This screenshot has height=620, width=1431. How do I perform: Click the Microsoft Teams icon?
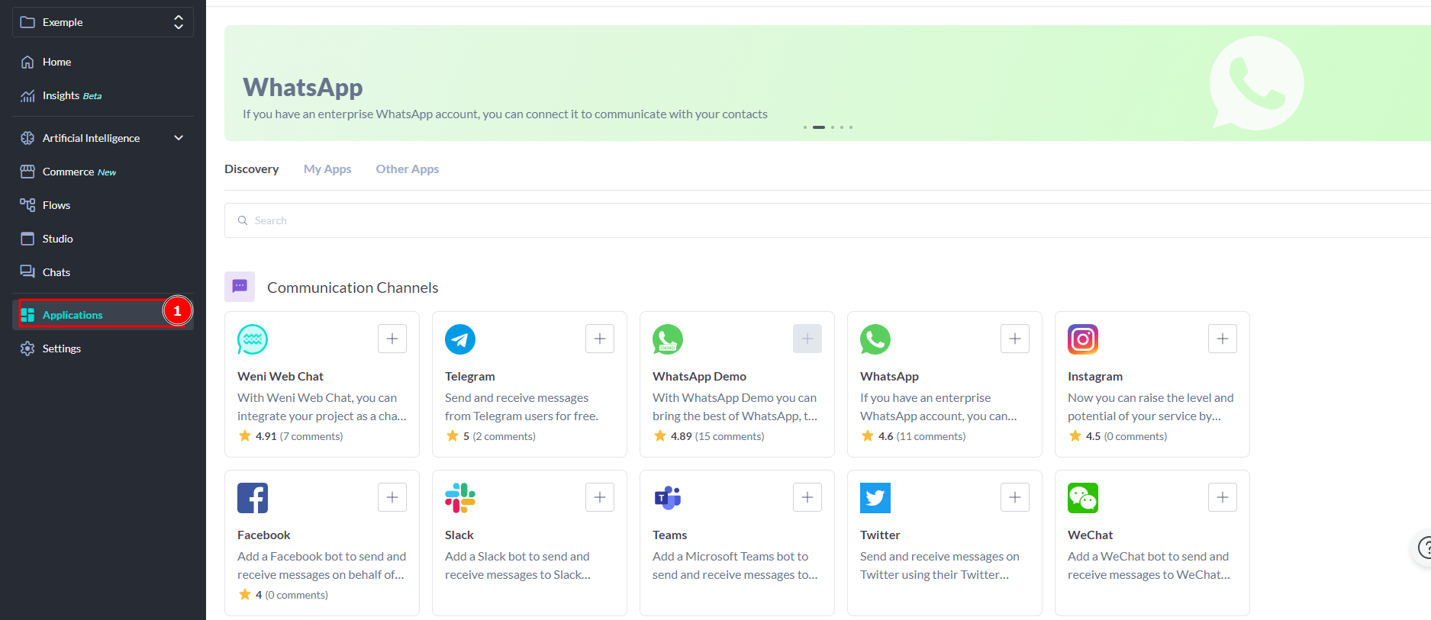668,498
